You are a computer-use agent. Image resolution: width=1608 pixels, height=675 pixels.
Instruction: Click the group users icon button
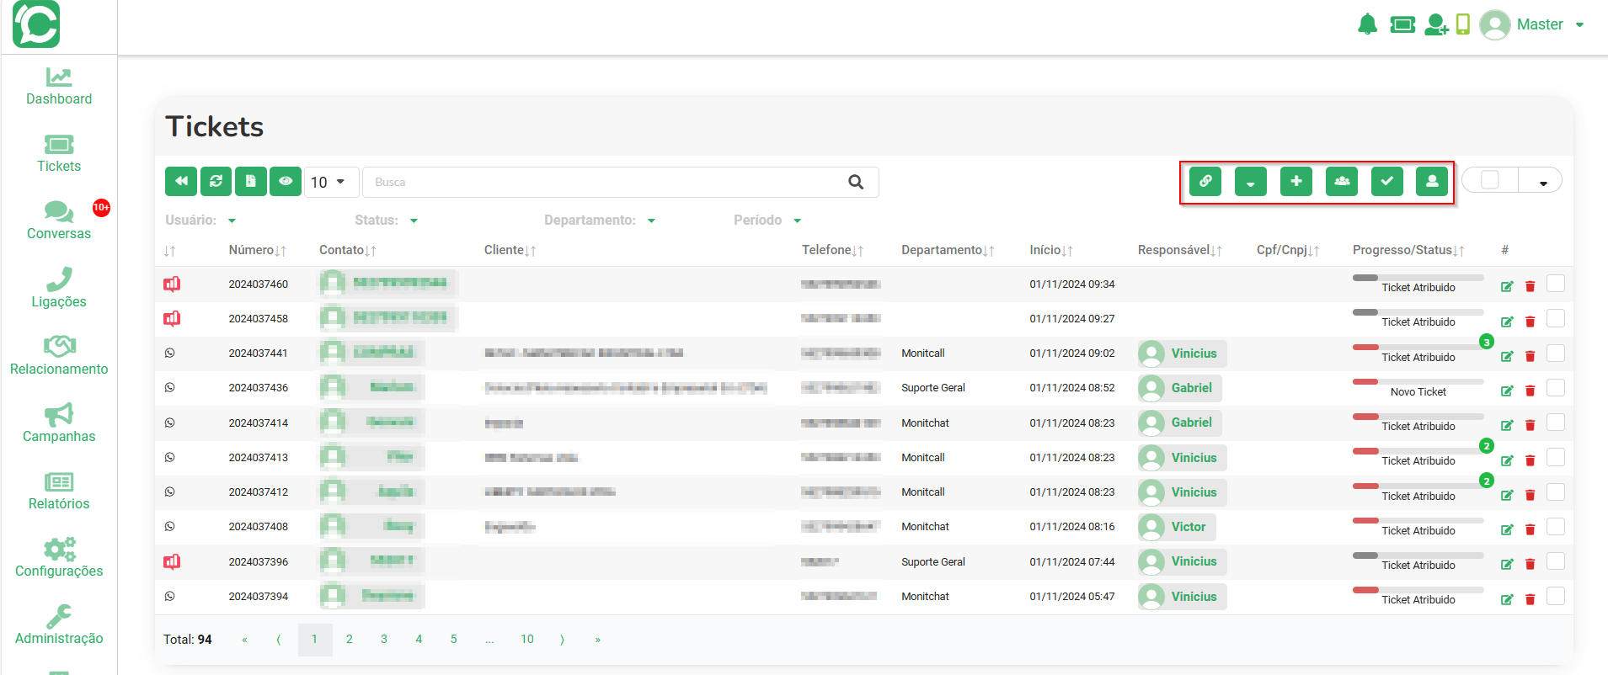tap(1342, 181)
